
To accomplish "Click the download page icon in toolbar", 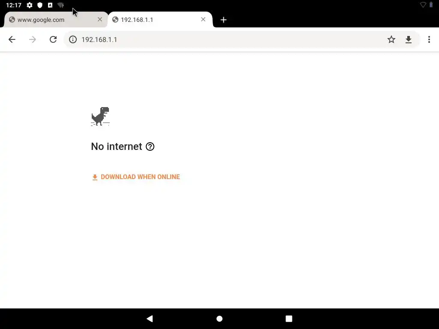I will point(409,39).
